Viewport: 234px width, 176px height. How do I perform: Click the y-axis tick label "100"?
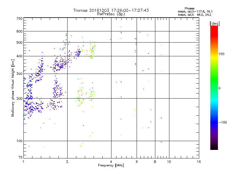[x=19, y=141]
